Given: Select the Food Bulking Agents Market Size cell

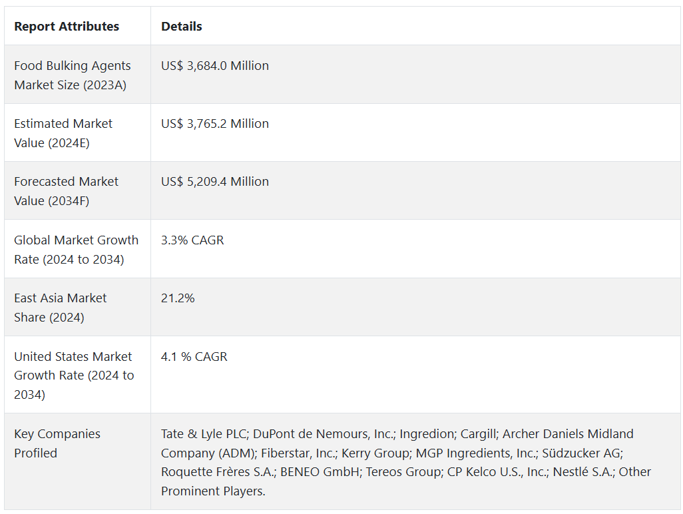Looking at the screenshot, I should click(x=73, y=75).
